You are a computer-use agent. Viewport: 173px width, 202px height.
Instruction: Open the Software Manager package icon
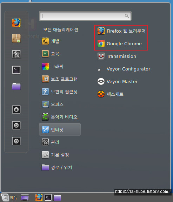pyautogui.click(x=16, y=38)
